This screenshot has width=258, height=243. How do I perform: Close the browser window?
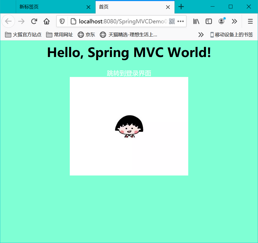tap(249, 7)
